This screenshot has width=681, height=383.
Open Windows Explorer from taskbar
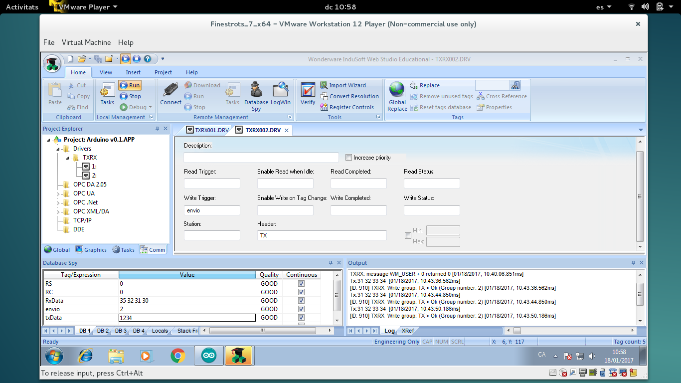[x=116, y=356]
